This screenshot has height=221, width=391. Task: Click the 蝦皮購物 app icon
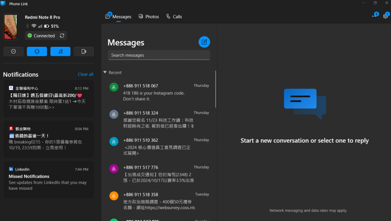point(11,128)
